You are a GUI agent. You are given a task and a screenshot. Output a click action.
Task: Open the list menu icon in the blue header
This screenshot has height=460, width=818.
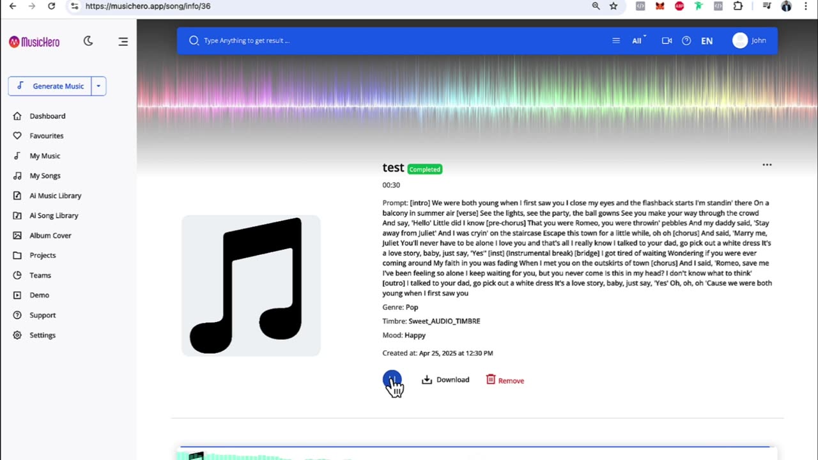(x=616, y=40)
